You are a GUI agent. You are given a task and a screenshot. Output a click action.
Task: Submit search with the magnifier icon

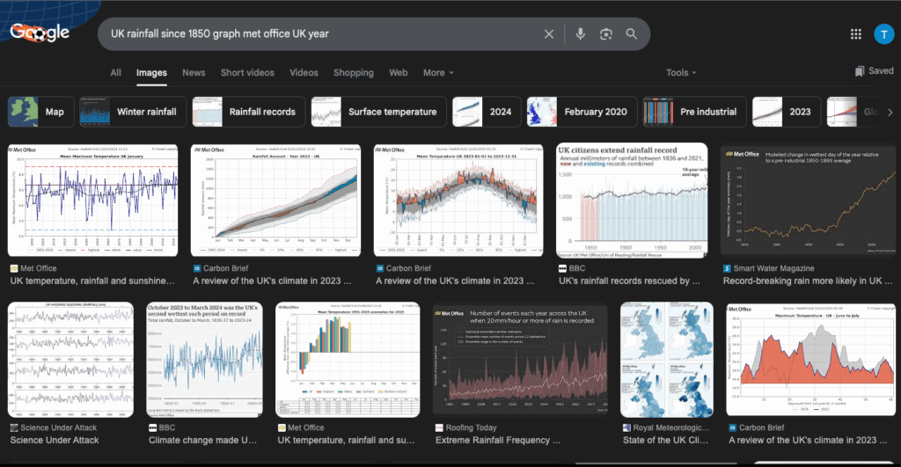point(631,34)
